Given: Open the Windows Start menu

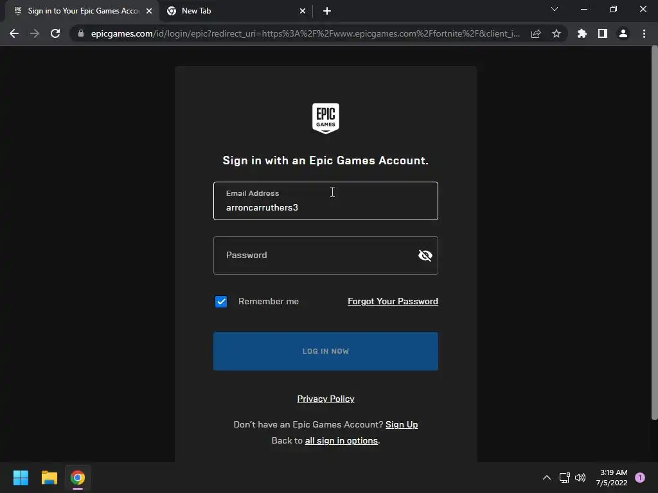Looking at the screenshot, I should pos(21,478).
